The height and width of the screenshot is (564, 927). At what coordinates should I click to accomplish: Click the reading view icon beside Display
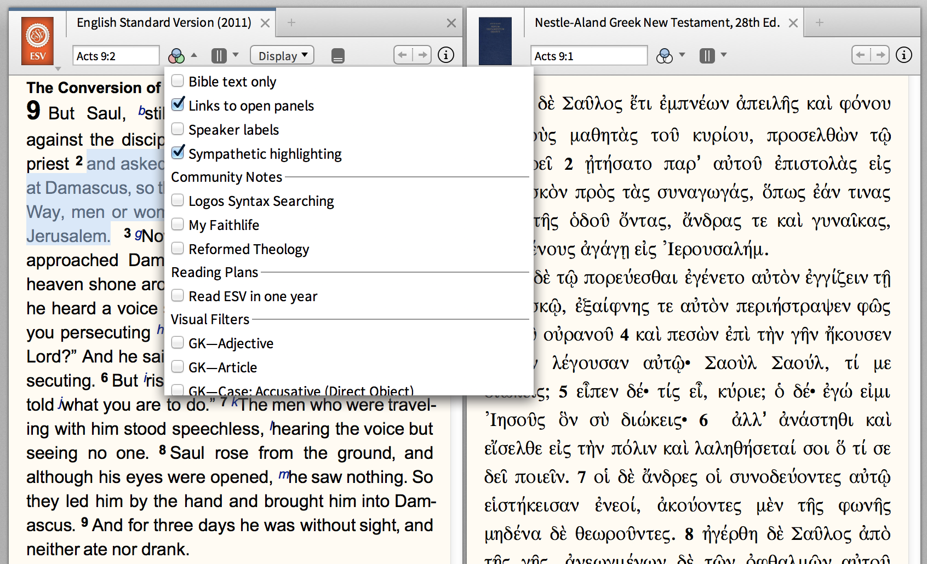[x=338, y=56]
